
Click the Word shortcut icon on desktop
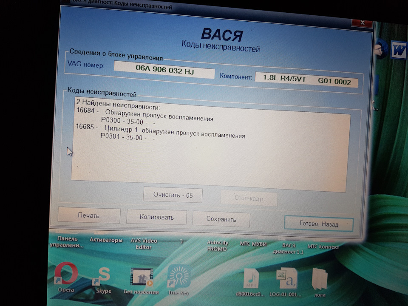[x=399, y=50]
